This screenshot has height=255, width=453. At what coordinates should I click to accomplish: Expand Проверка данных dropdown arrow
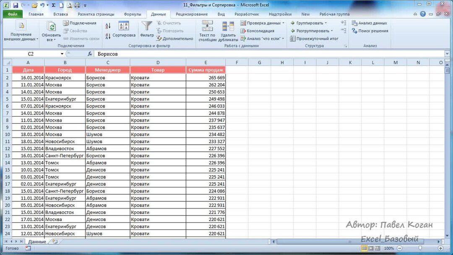283,23
